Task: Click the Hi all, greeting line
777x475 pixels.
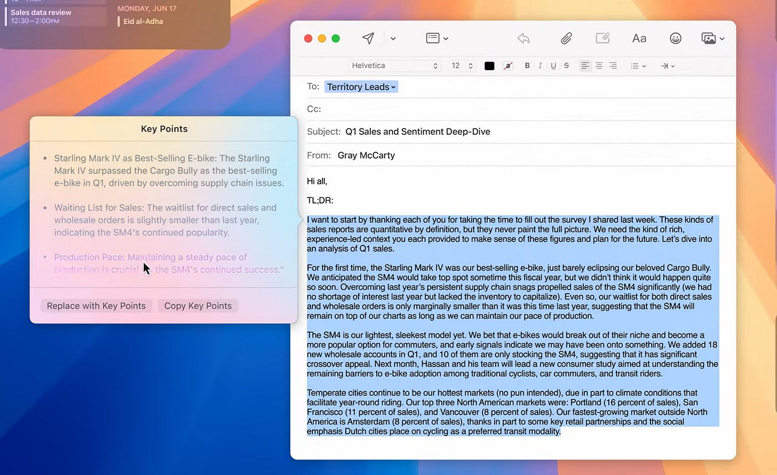Action: pyautogui.click(x=317, y=181)
